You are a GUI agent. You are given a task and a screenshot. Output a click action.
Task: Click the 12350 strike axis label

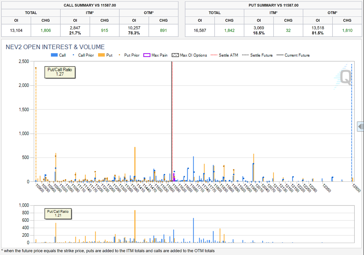click(327, 188)
